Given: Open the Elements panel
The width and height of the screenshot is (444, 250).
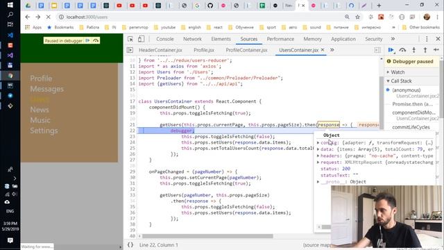Looking at the screenshot, I should pos(221,39).
